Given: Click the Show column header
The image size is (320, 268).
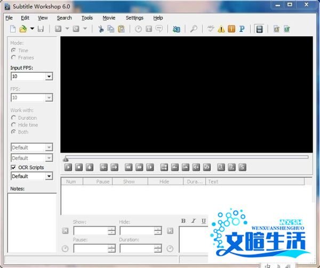Looking at the screenshot, I should tap(130, 181).
